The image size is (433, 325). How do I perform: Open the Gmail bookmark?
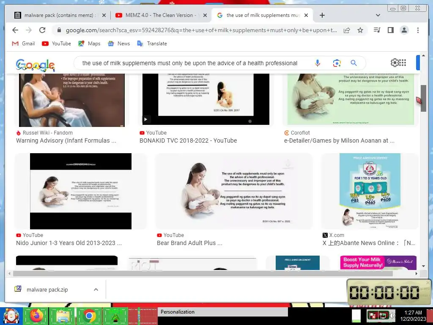(x=24, y=44)
